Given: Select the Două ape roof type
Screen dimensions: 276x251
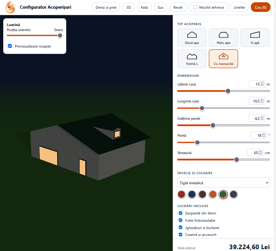Looking at the screenshot, I should pos(192,37).
